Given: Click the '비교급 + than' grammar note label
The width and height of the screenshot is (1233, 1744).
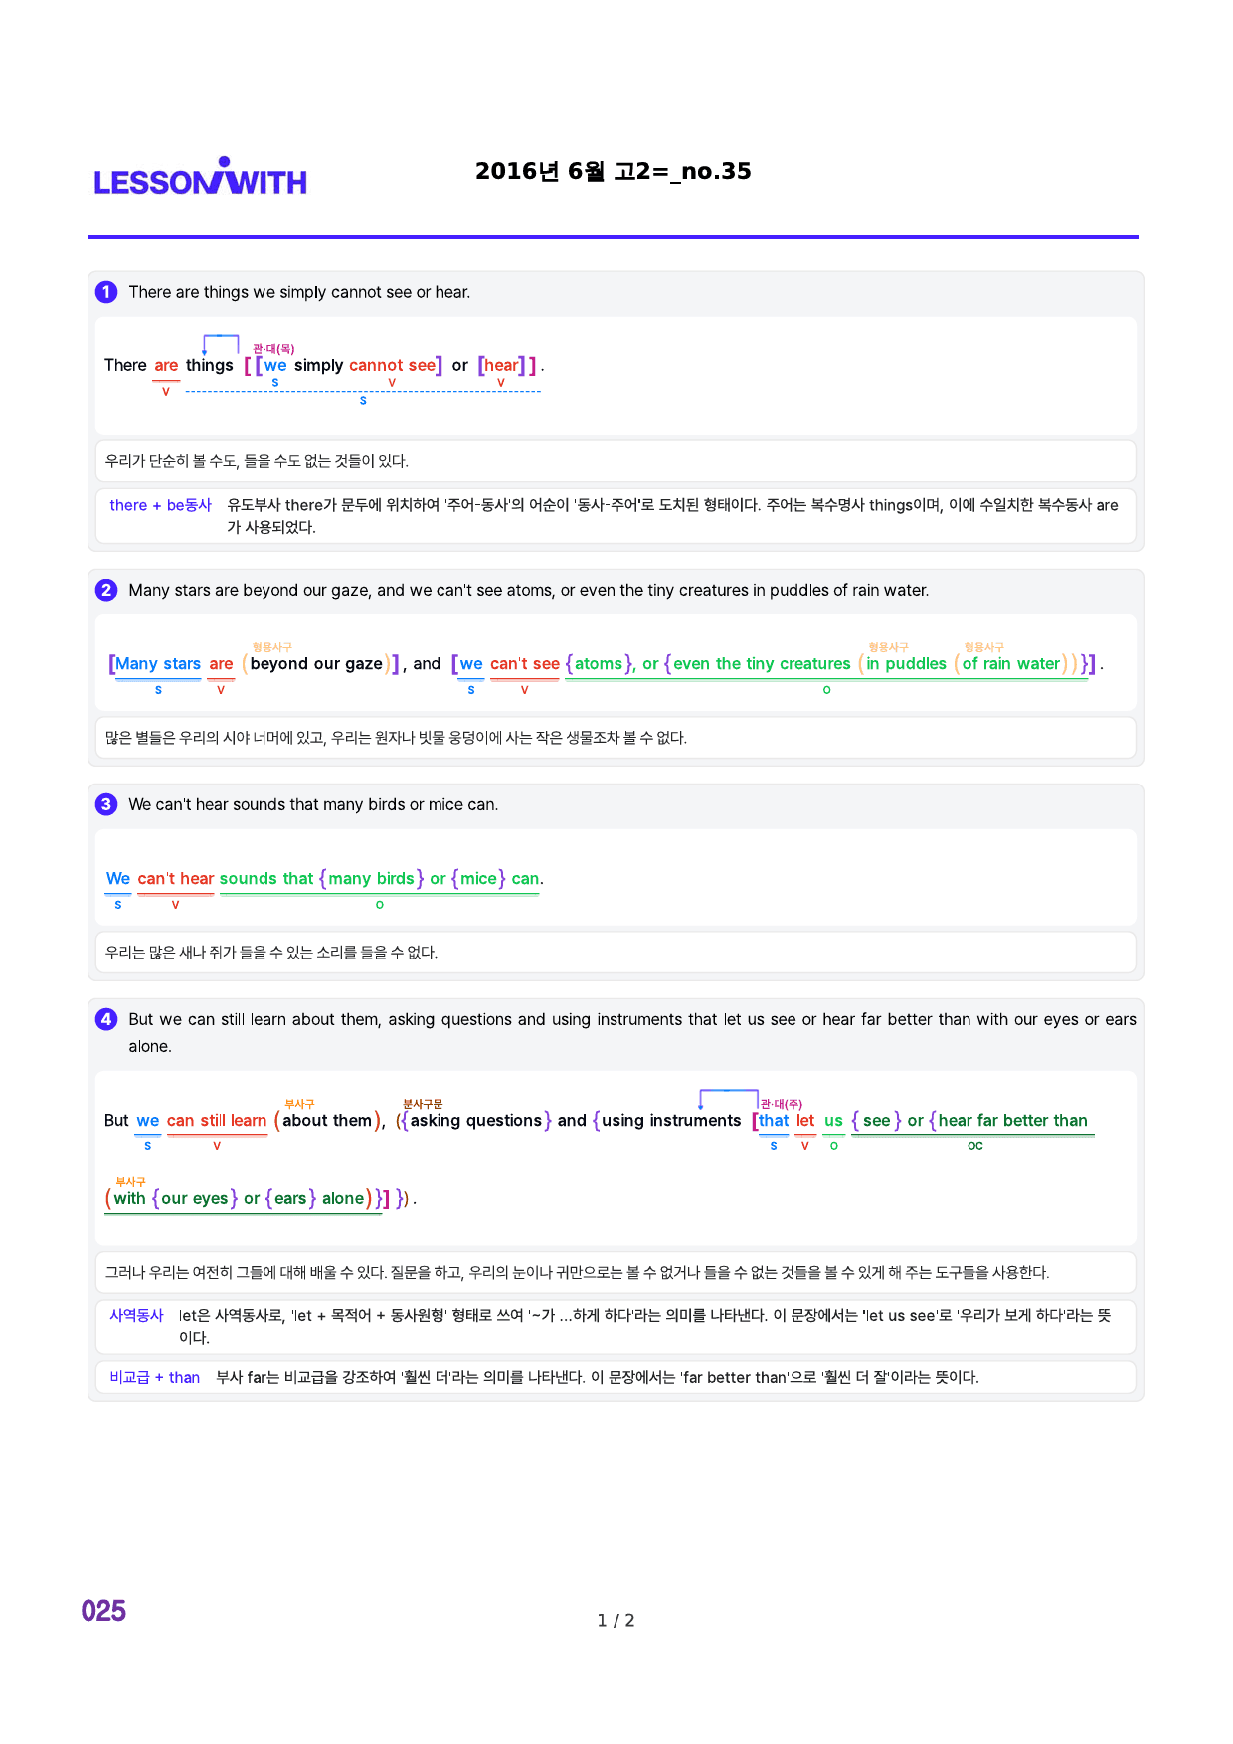Looking at the screenshot, I should (154, 1377).
